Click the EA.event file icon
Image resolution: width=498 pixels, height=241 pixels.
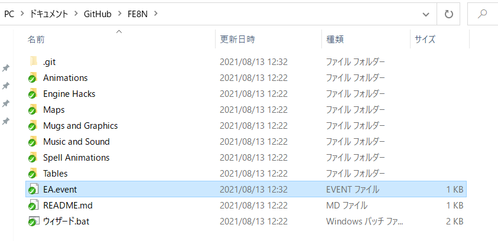(32, 189)
